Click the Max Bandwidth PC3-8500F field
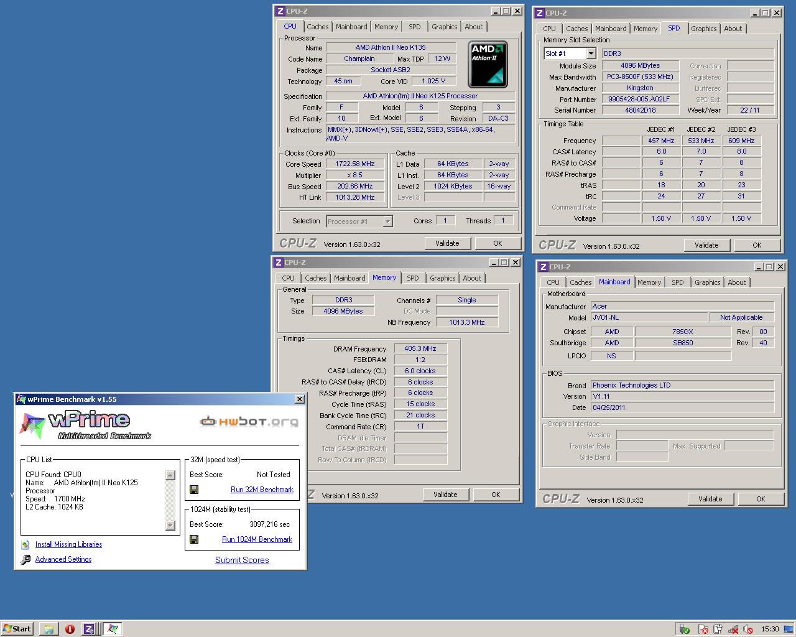This screenshot has height=637, width=796. point(639,77)
